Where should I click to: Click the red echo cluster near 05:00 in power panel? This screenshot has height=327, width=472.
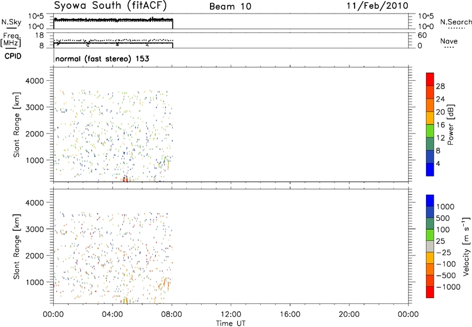pos(125,179)
